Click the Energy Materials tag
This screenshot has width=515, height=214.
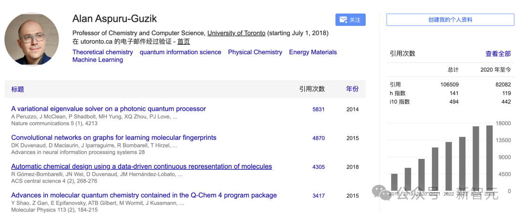313,52
